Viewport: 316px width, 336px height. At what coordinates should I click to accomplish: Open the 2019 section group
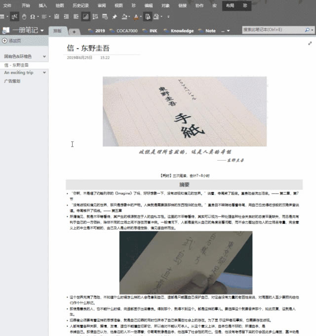97,31
